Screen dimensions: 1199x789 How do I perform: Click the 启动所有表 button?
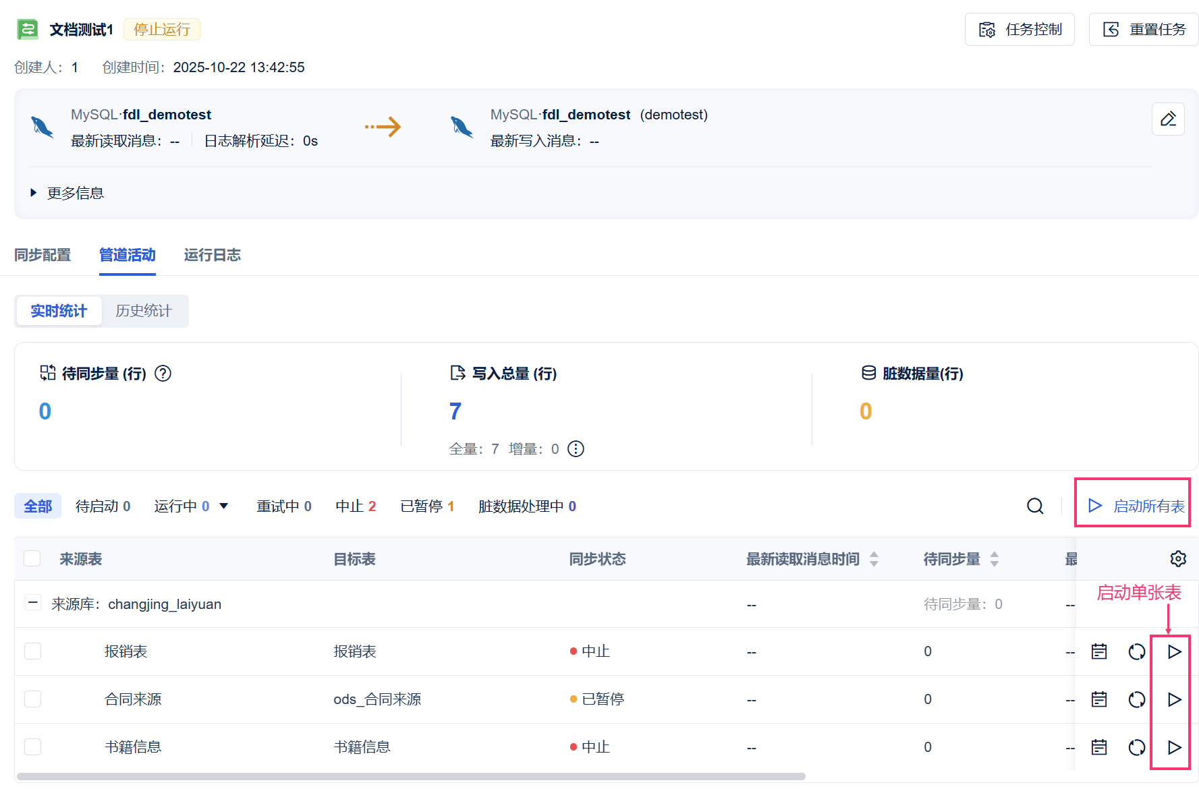click(1136, 506)
